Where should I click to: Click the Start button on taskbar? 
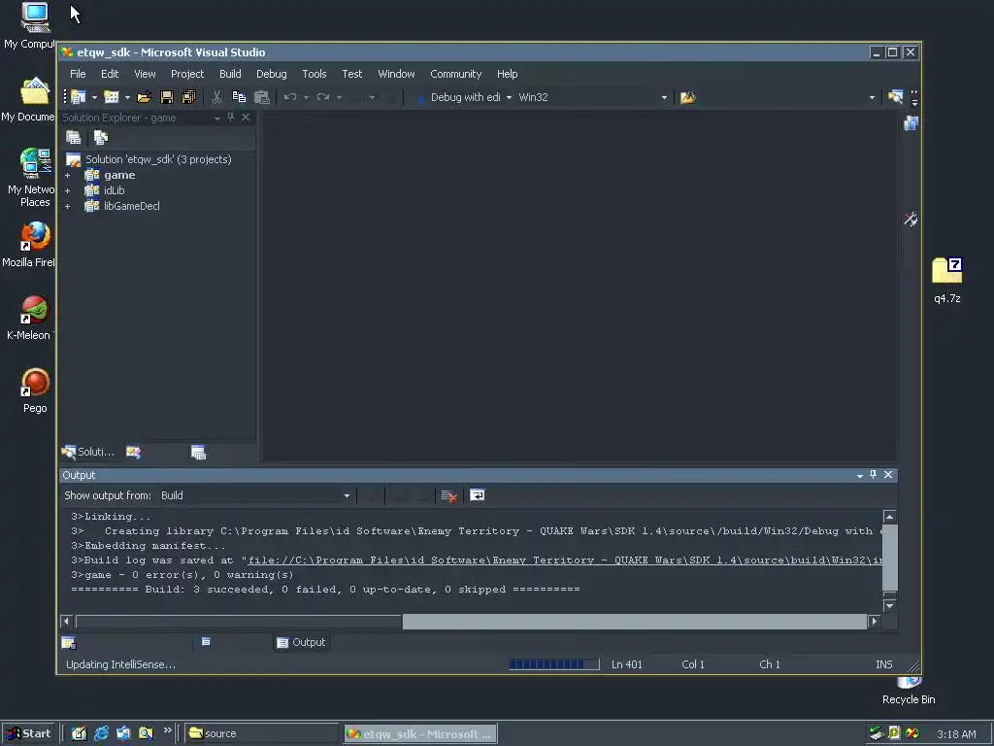click(28, 733)
